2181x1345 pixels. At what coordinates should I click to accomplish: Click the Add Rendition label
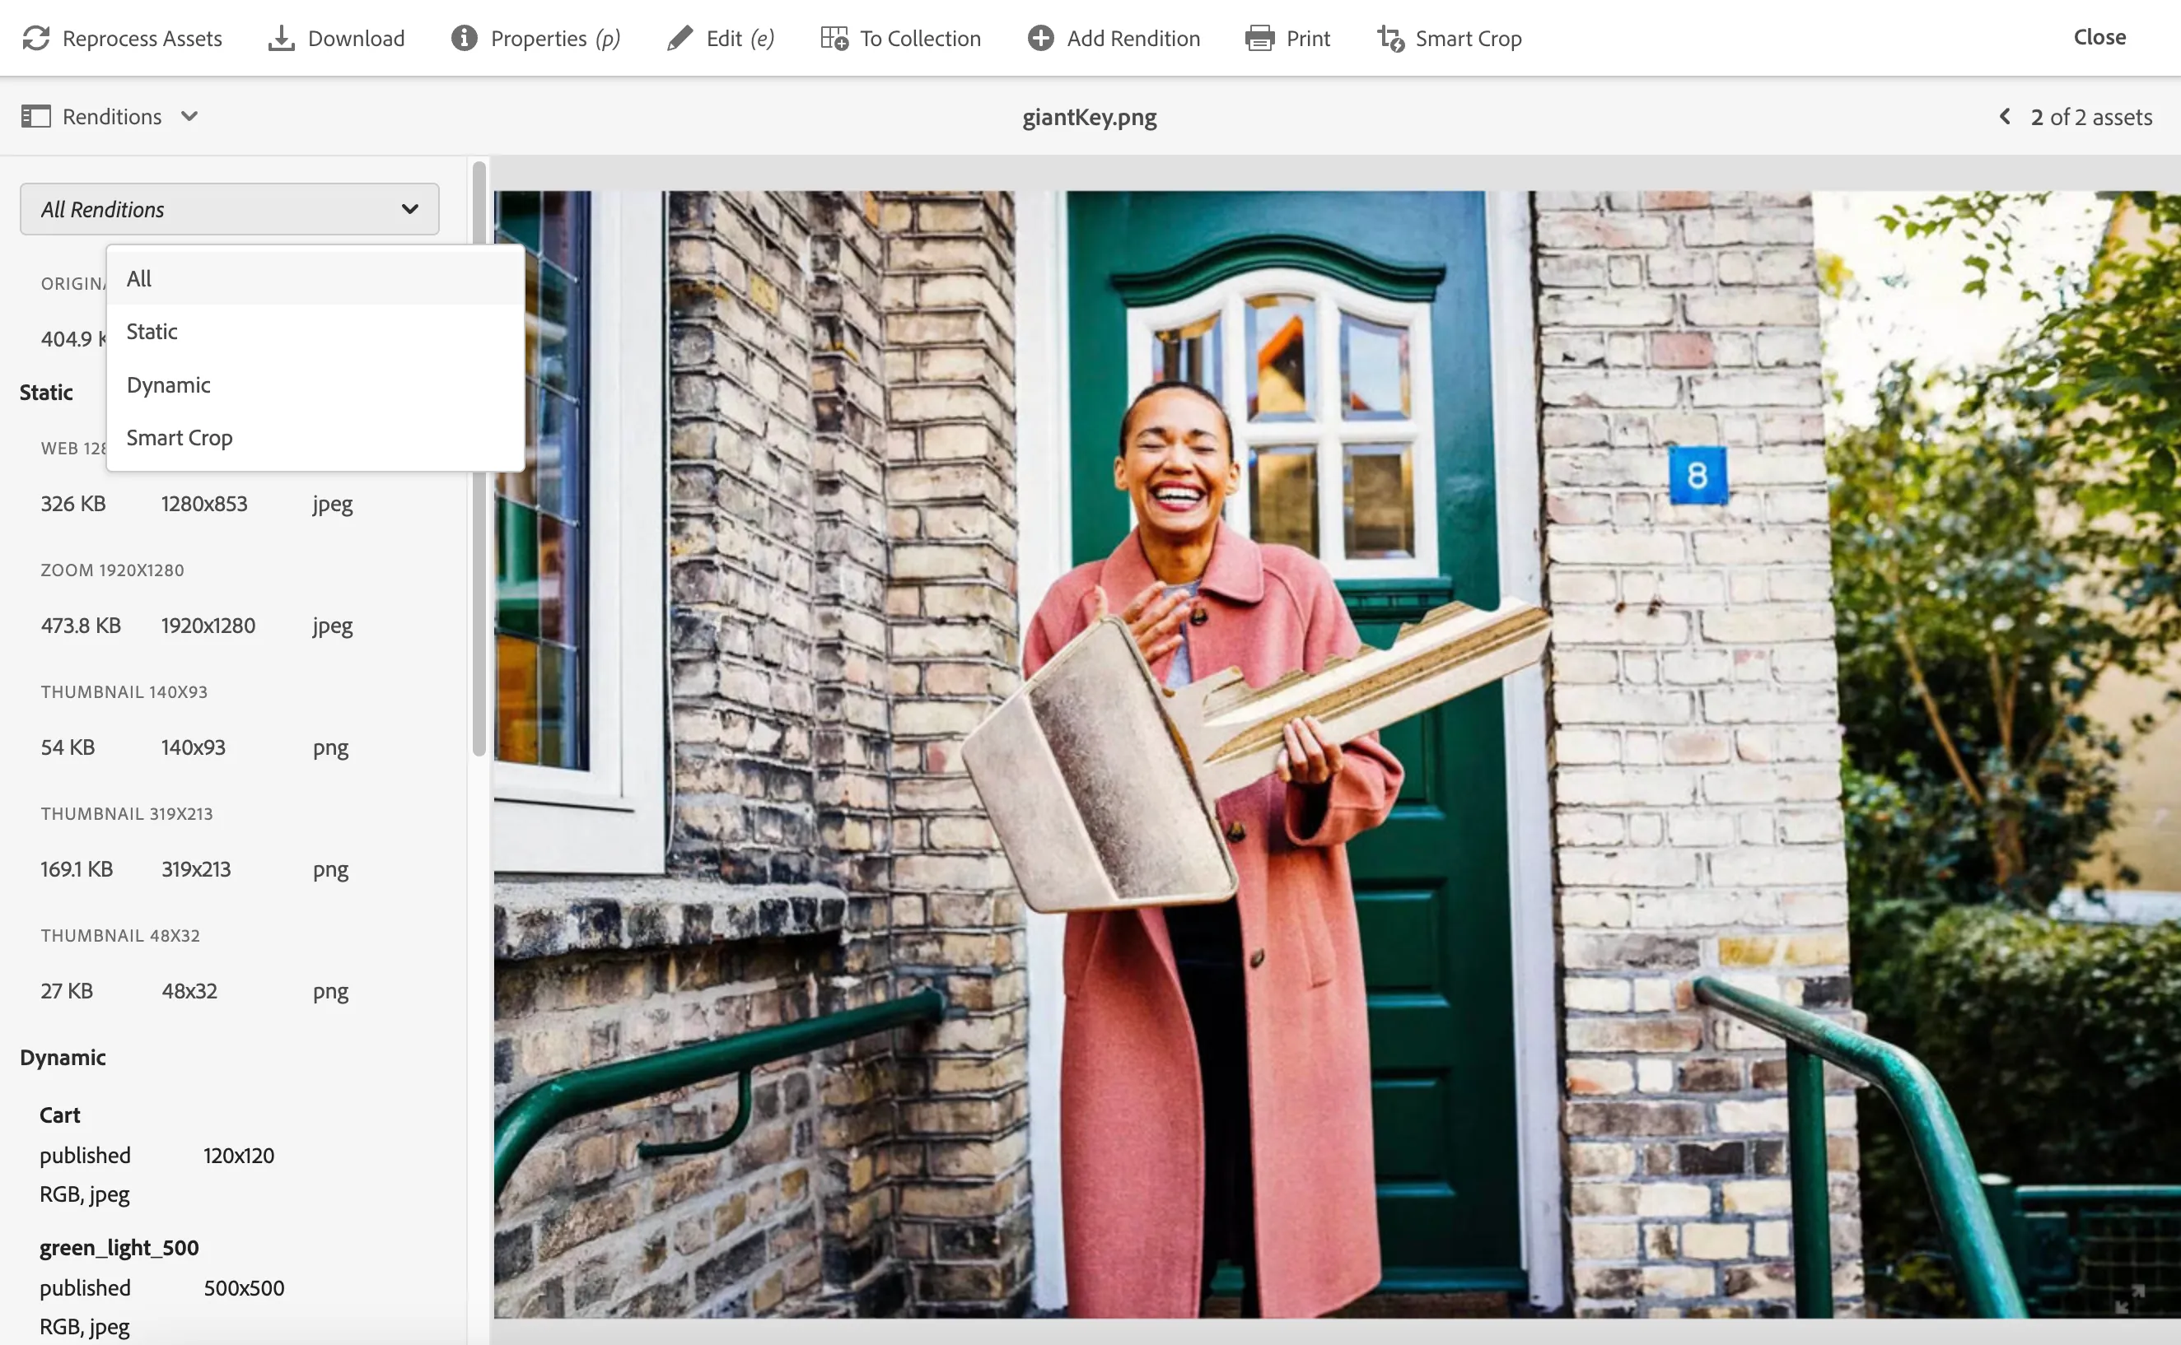click(x=1133, y=38)
